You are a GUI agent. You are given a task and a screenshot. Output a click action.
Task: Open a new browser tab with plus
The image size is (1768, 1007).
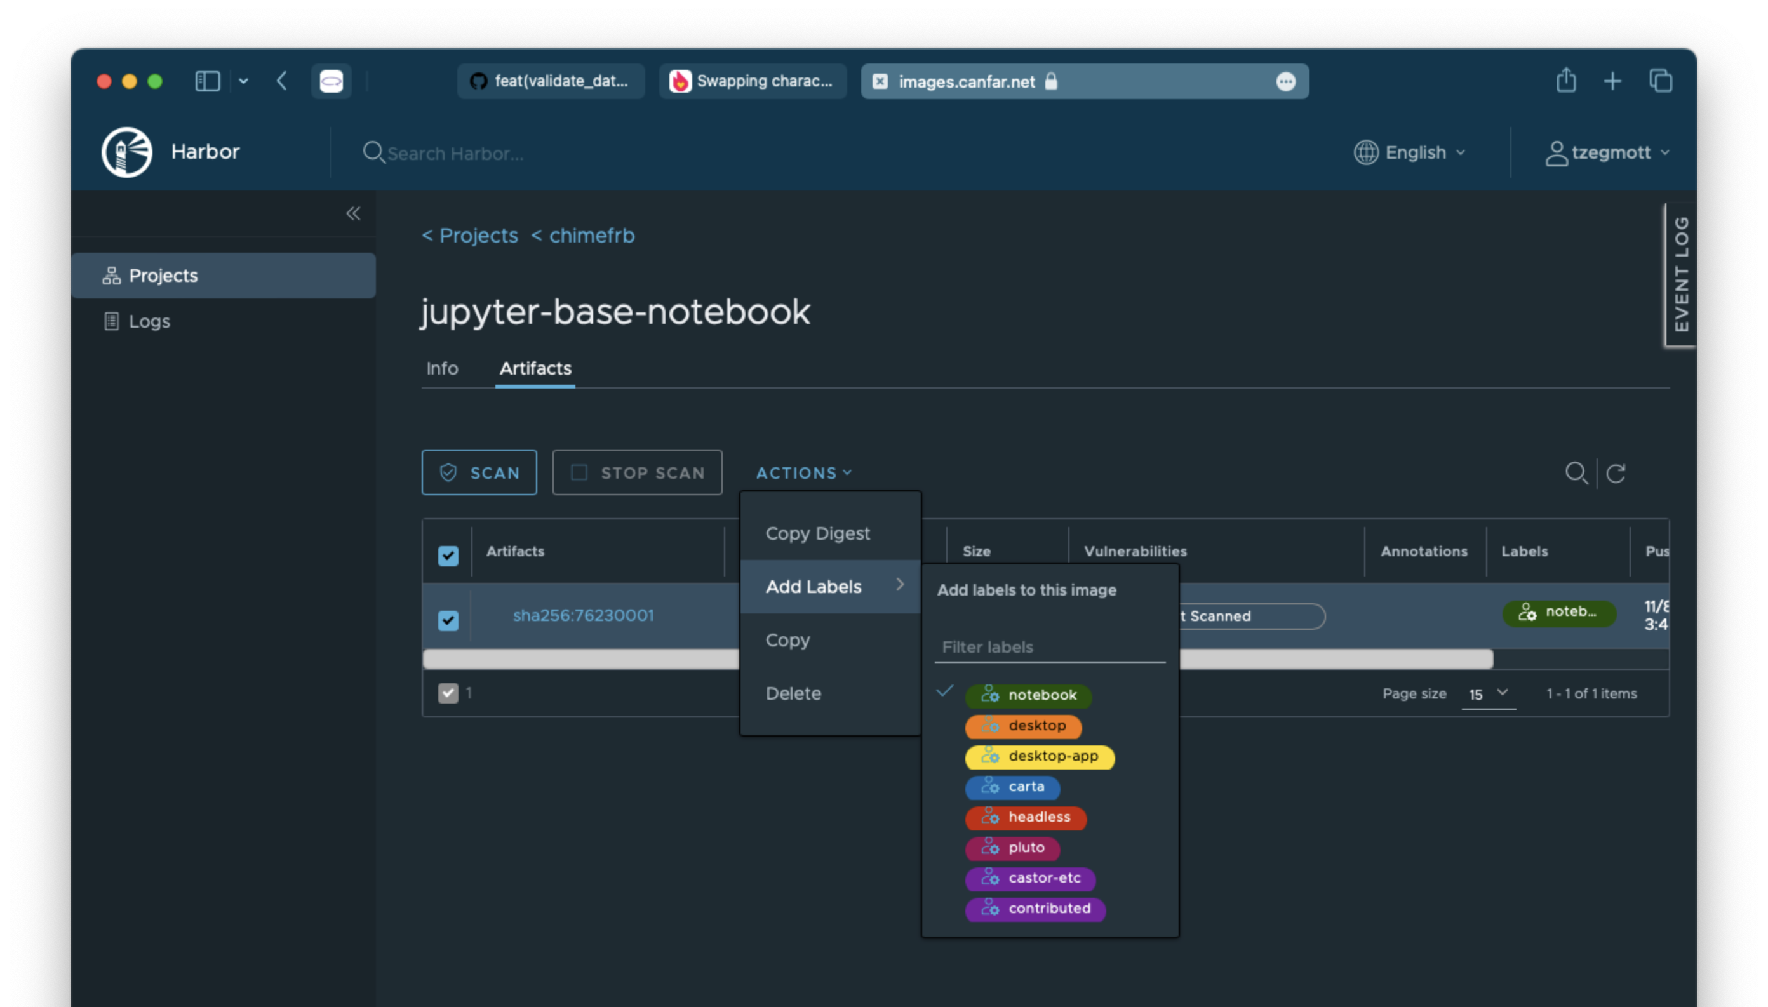(x=1612, y=81)
